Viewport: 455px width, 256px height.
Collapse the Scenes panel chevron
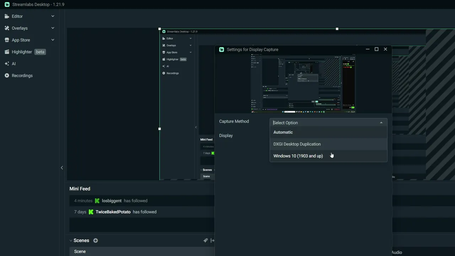[x=71, y=241]
